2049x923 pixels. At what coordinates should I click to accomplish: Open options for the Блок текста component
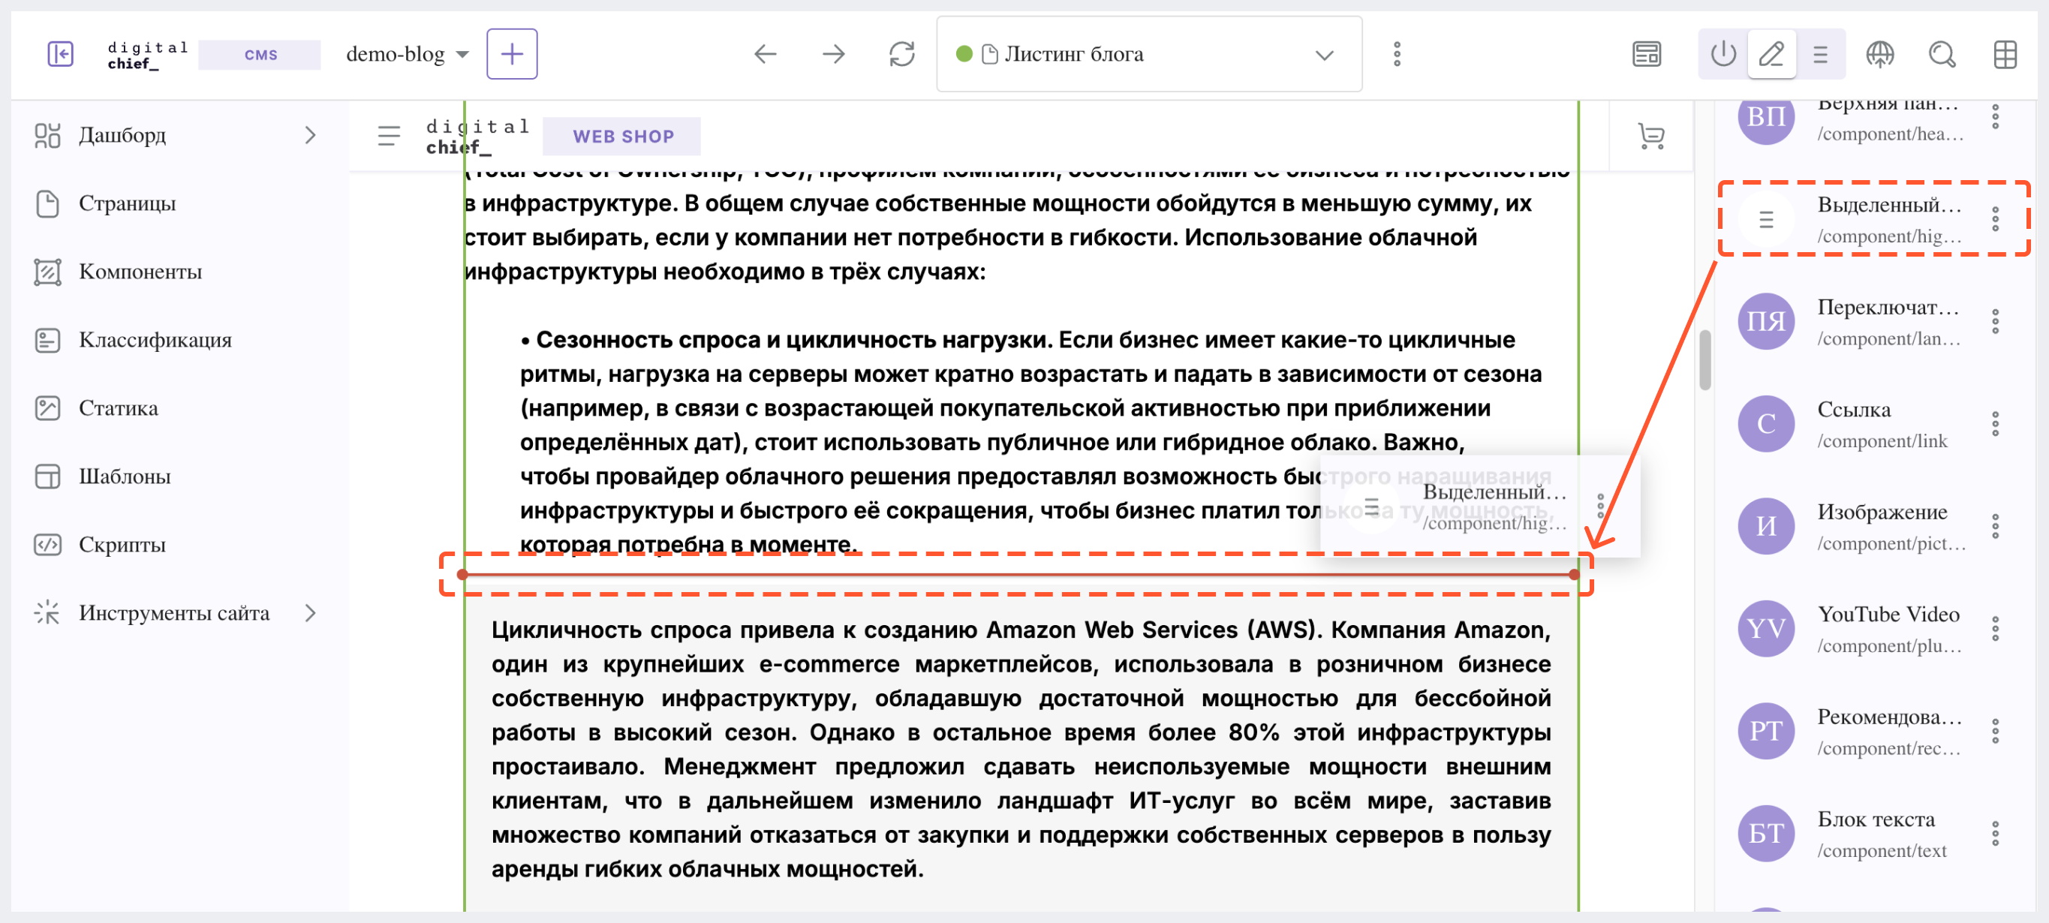[x=1995, y=834]
